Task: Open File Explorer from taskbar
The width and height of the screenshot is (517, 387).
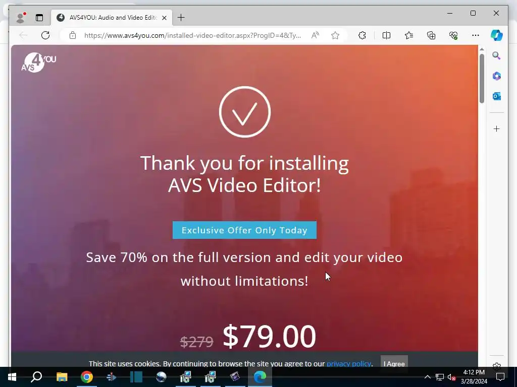Action: click(62, 377)
